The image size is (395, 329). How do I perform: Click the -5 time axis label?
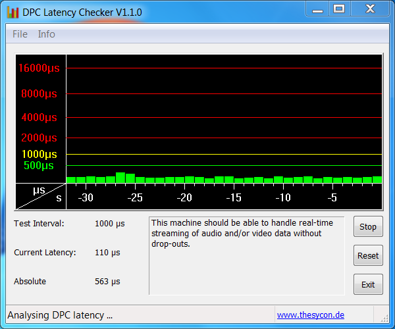[x=332, y=197]
